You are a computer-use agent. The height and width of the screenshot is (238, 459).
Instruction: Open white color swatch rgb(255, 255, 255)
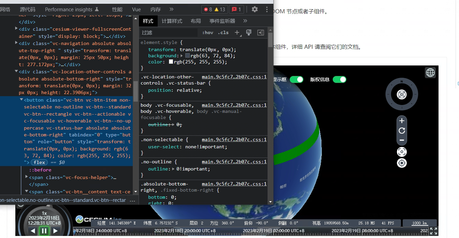pyautogui.click(x=171, y=62)
